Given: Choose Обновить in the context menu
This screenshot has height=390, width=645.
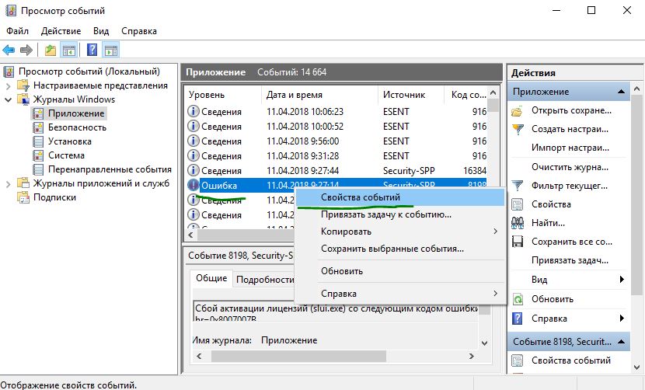Looking at the screenshot, I should pos(400,271).
